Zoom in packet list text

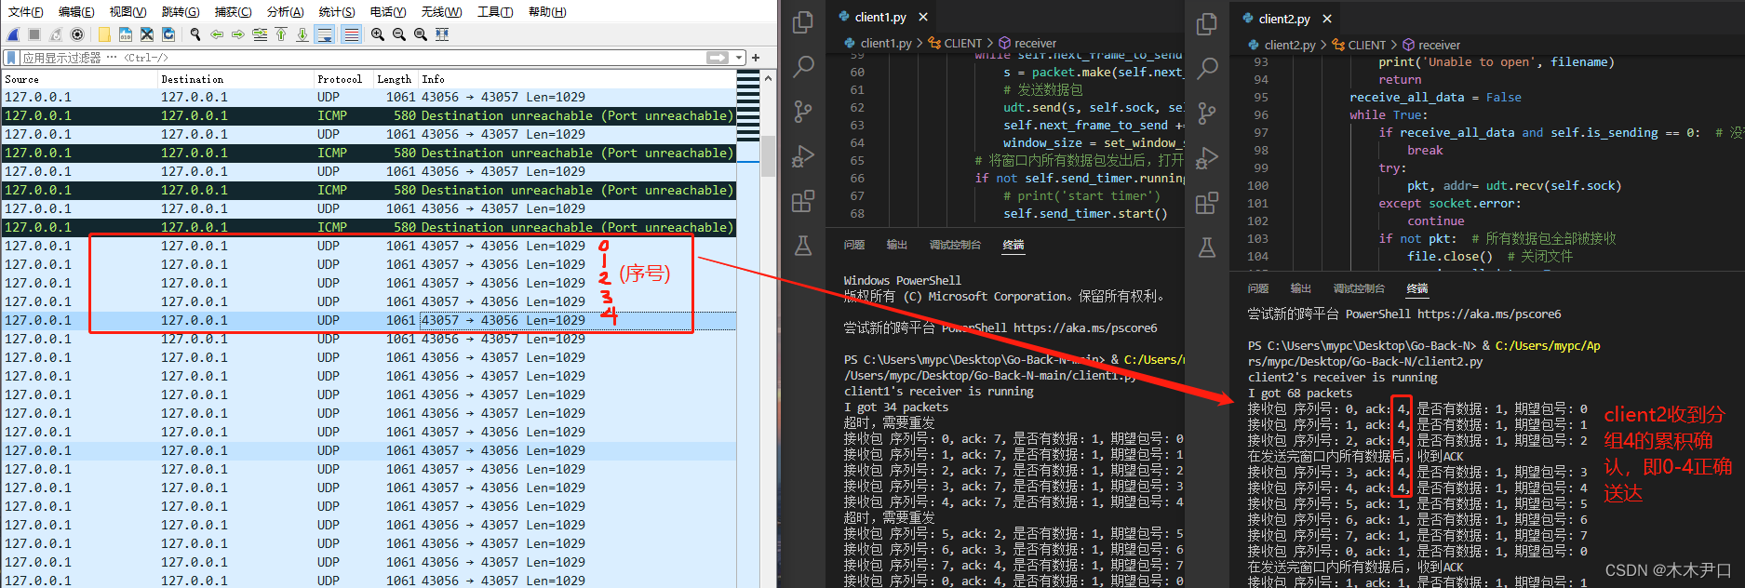378,34
